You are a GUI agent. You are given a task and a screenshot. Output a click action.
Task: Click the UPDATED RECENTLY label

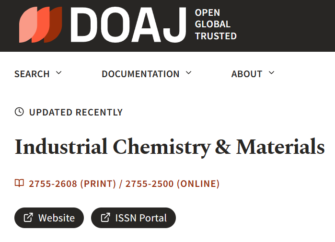76,112
